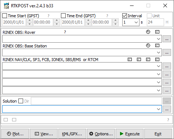Click the second small rectangle in status row

pos(14,120)
